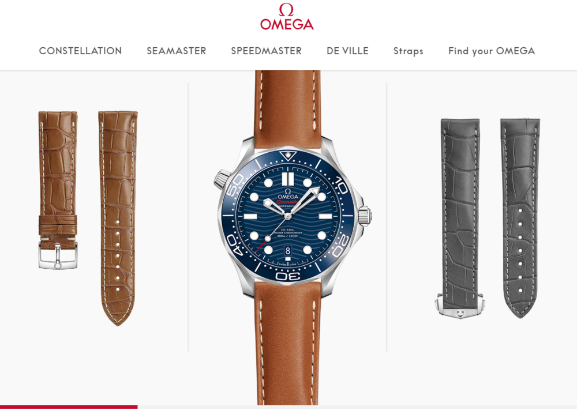This screenshot has width=577, height=418.
Task: Go to the Straps section
Action: pos(408,51)
